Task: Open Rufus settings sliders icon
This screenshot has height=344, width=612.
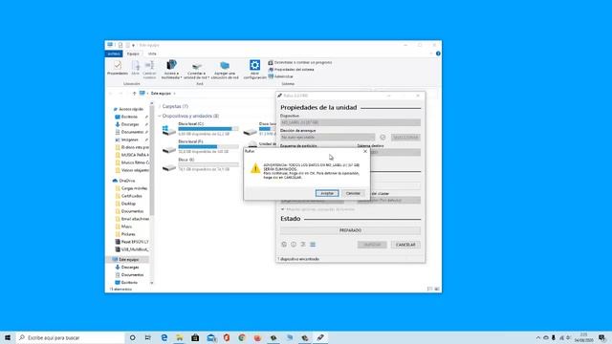Action: tap(303, 245)
